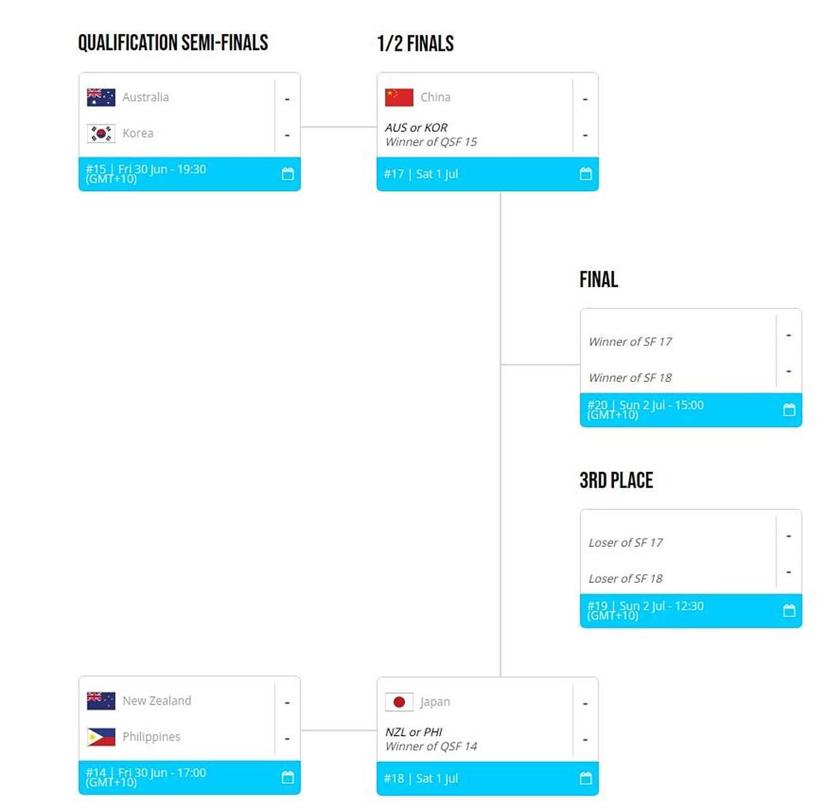Select the Loser of SF 18 entry
Viewport: 826px width, 811px height.
[625, 578]
